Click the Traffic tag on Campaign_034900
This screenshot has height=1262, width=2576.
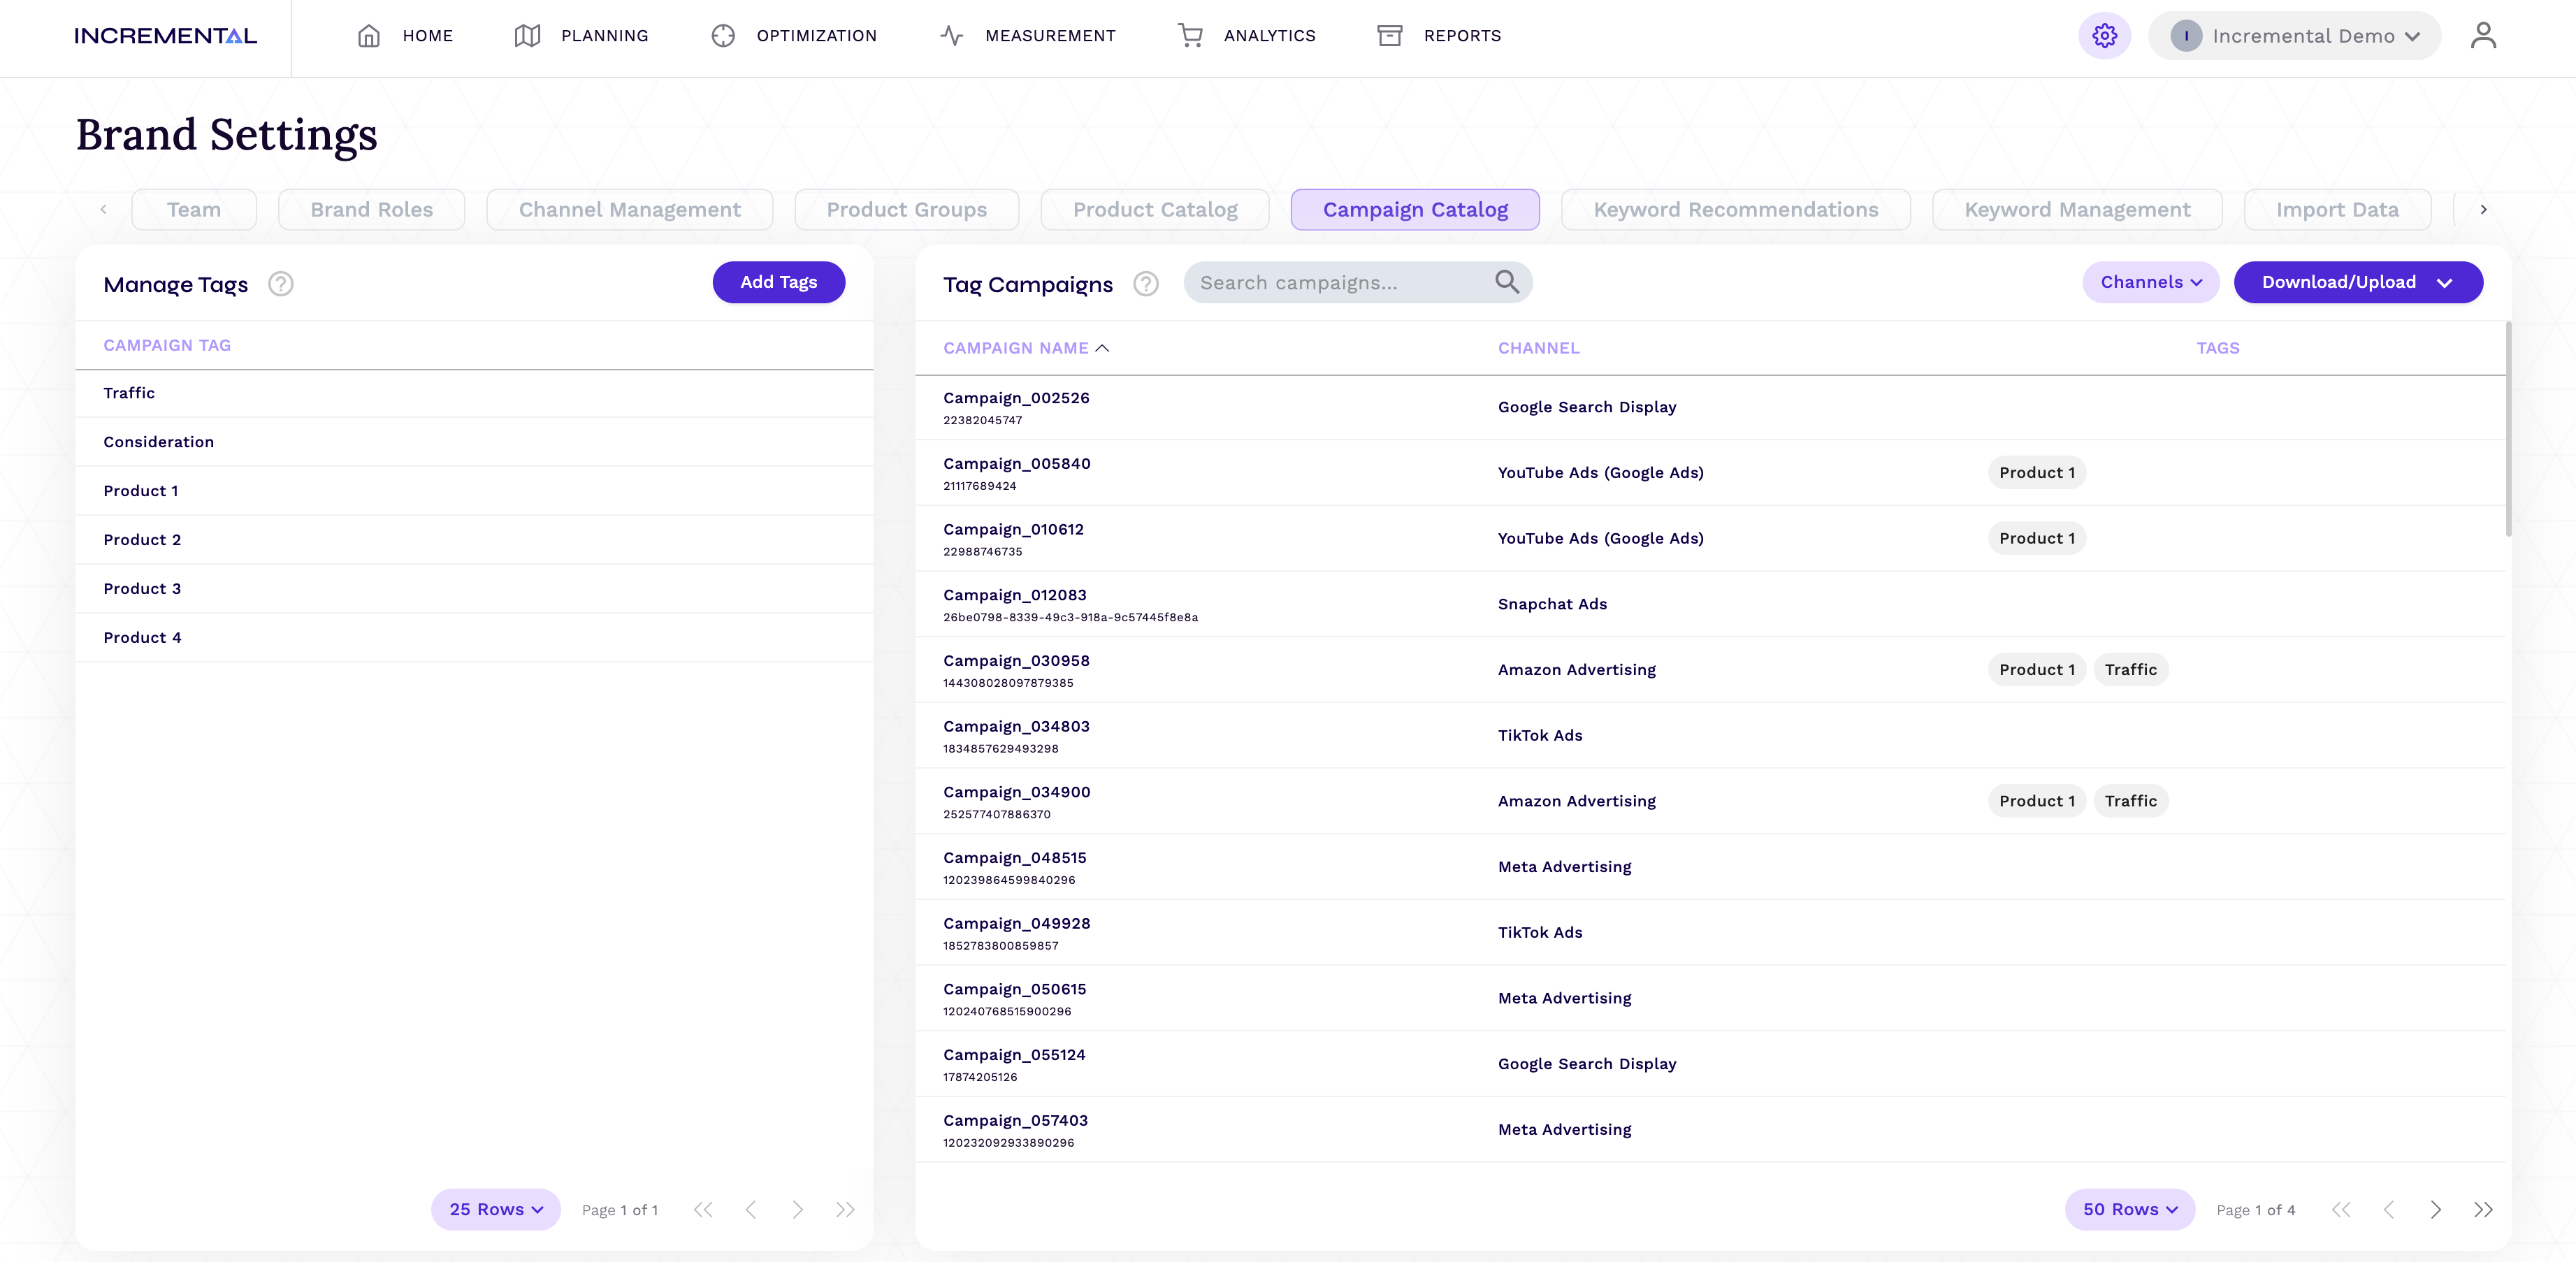tap(2131, 801)
